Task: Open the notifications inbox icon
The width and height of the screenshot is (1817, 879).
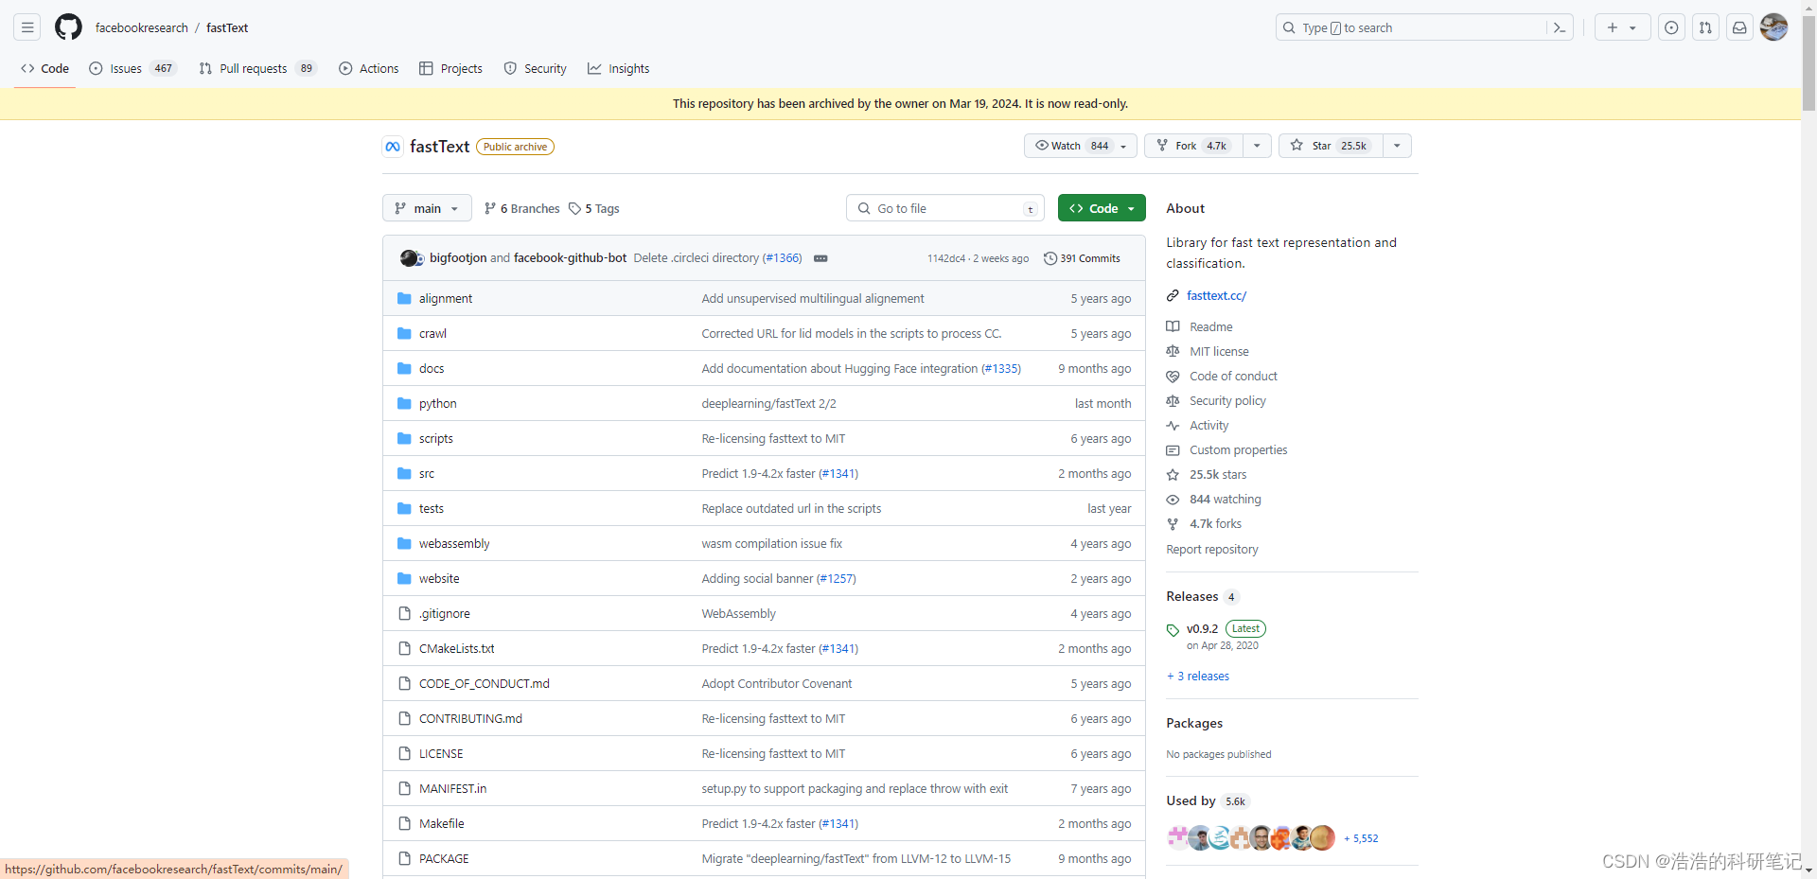Action: (x=1739, y=27)
